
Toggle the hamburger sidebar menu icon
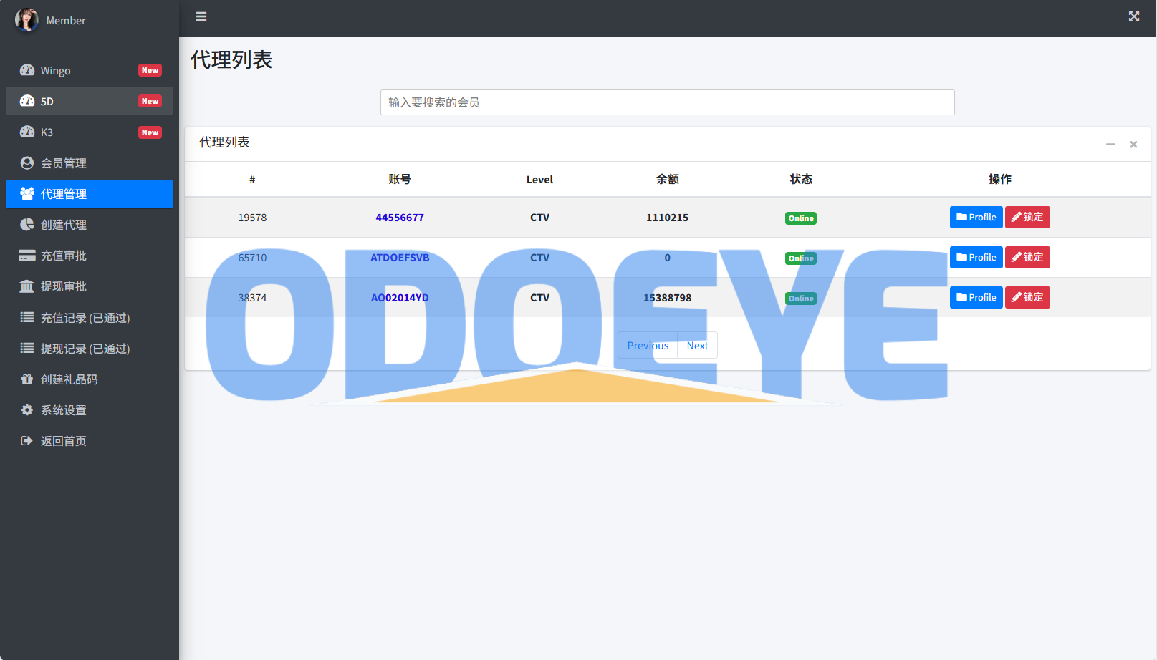pyautogui.click(x=201, y=16)
